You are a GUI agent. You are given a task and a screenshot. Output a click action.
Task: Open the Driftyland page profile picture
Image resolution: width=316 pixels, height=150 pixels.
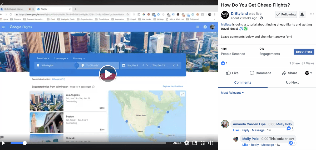pyautogui.click(x=225, y=15)
